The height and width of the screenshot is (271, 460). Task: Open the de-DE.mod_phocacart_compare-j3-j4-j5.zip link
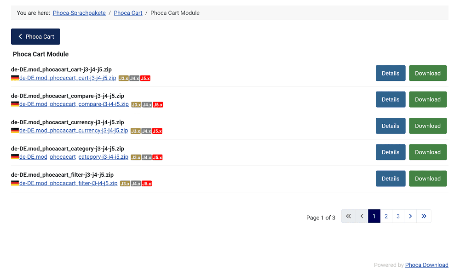[x=74, y=104]
